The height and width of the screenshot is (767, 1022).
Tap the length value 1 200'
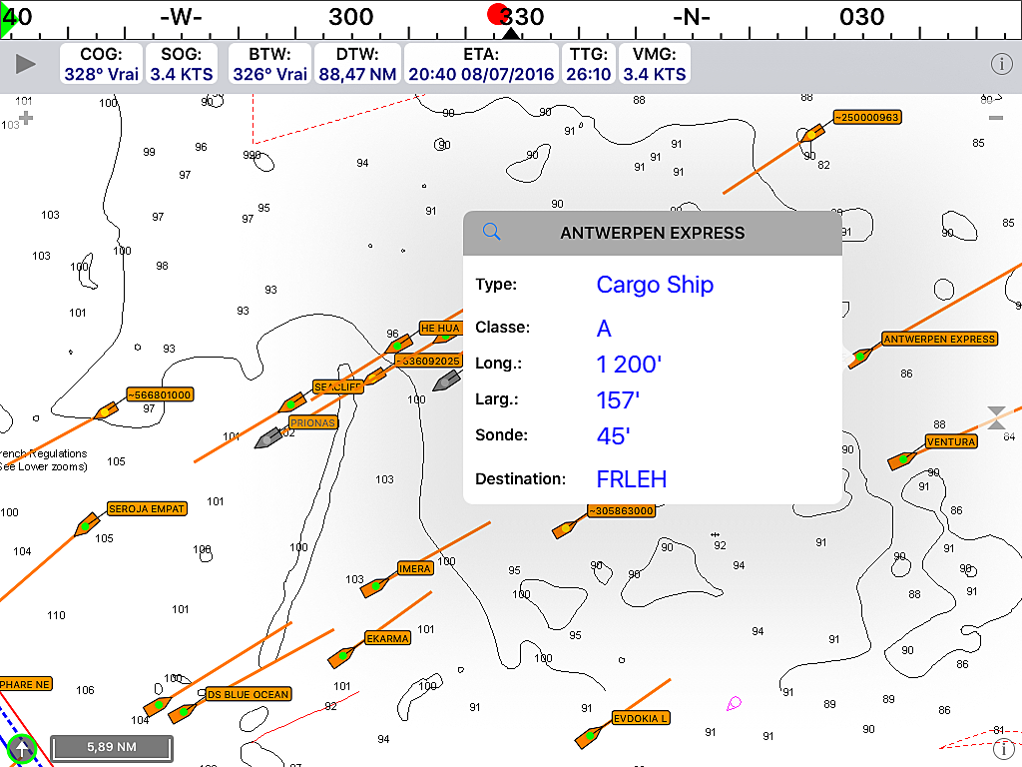point(629,364)
